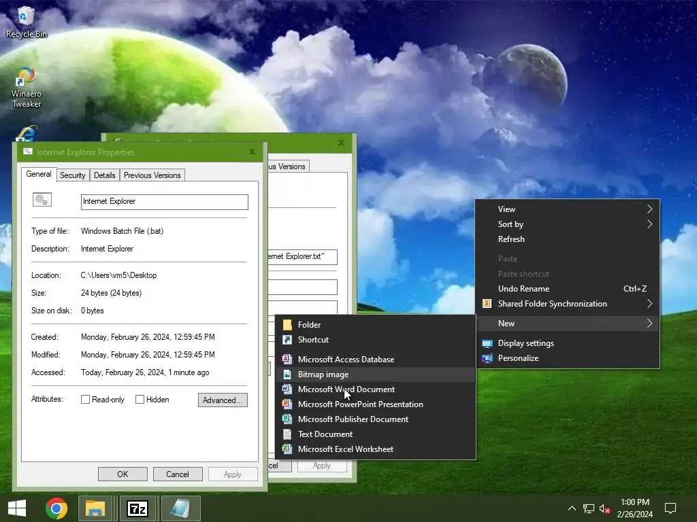Enable the Hidden attribute checkbox
Screen dimensions: 697x522
click(x=140, y=400)
